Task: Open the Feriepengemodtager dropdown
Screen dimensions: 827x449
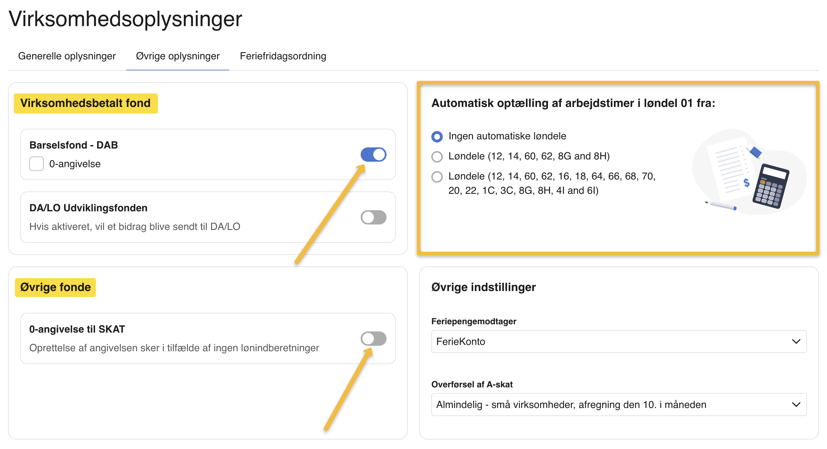Action: pyautogui.click(x=618, y=342)
